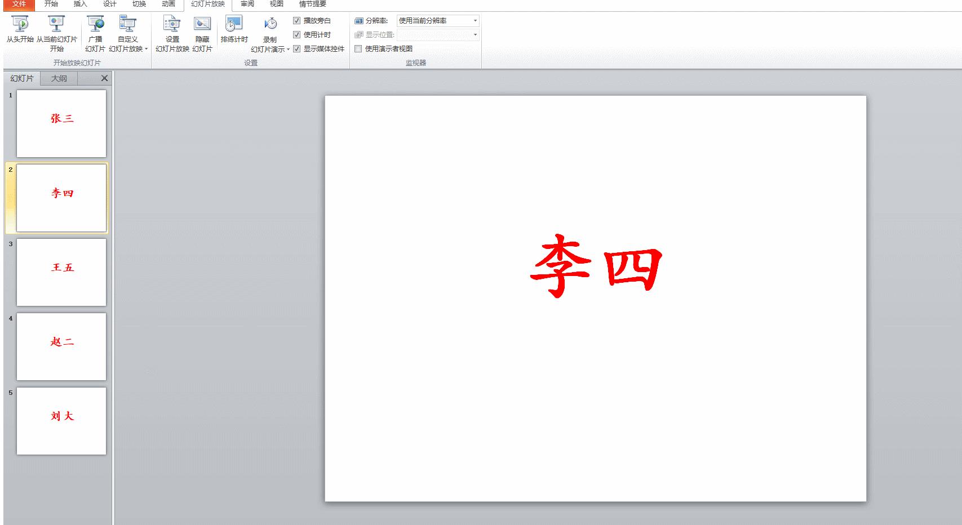The width and height of the screenshot is (962, 525).
Task: Toggle Use Timings (使用计时) checkbox
Action: (296, 35)
